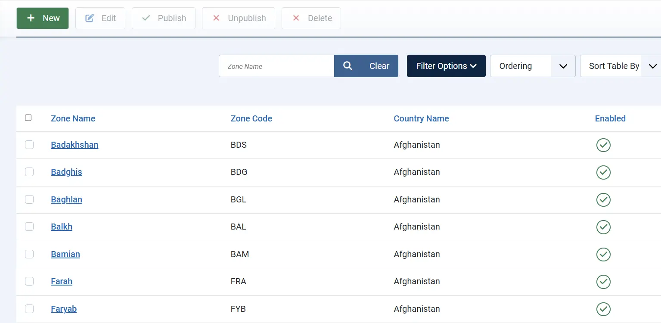Viewport: 661px width, 323px height.
Task: Click zone code BGL
Action: coord(239,199)
